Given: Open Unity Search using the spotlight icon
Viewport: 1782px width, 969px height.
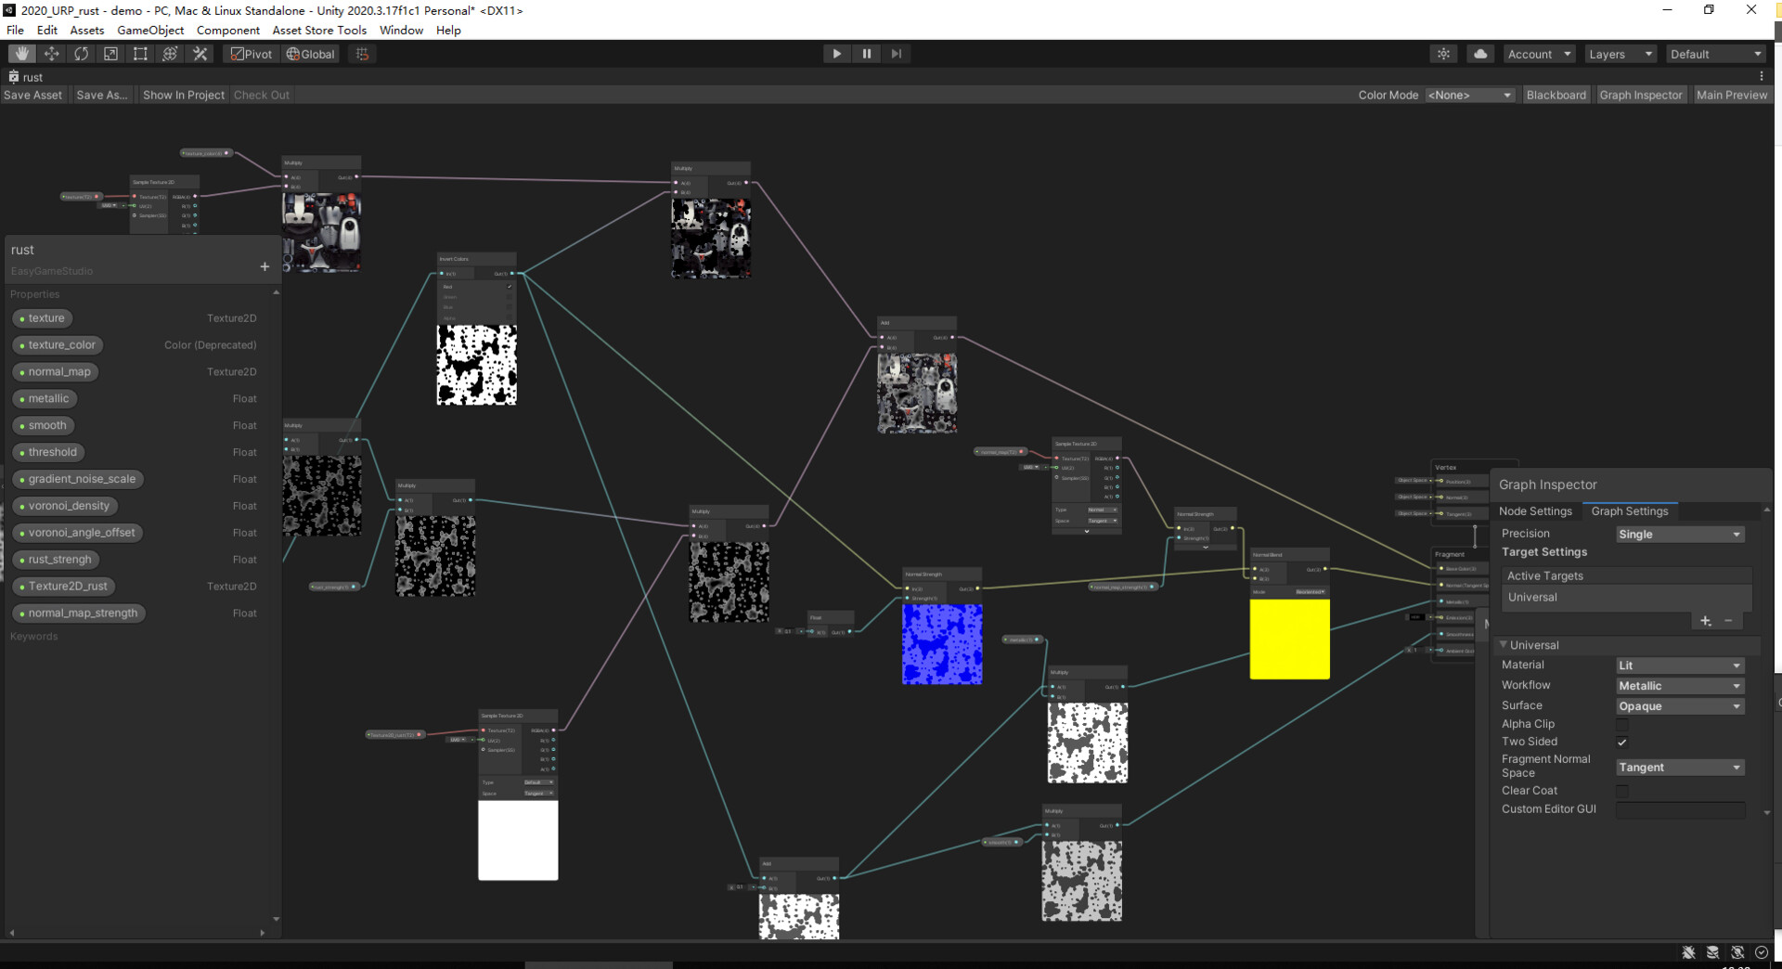Looking at the screenshot, I should point(1443,53).
